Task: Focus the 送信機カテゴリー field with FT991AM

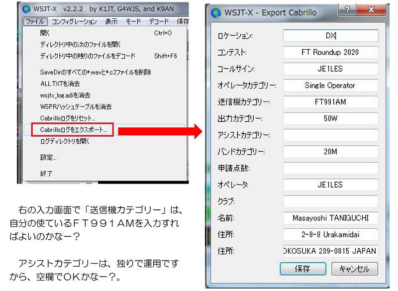Action: click(330, 102)
